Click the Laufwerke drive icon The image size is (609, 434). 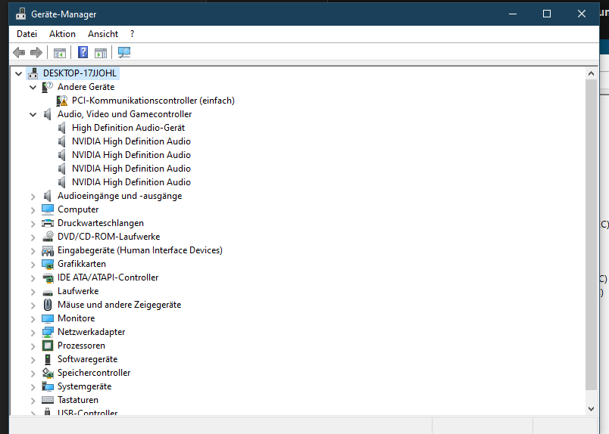tap(48, 292)
